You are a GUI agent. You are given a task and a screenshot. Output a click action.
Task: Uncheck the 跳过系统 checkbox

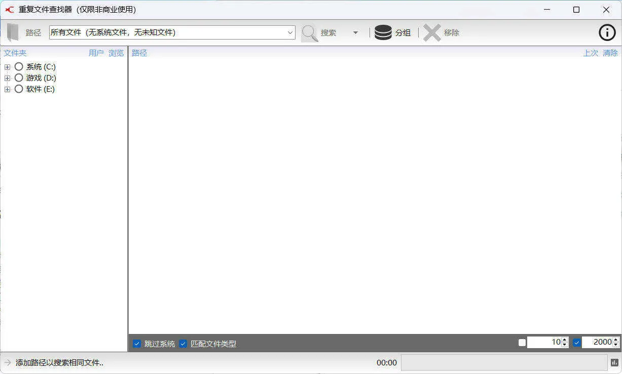click(x=137, y=344)
